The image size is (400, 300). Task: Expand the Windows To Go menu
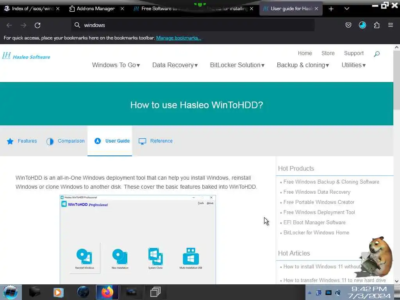point(116,65)
